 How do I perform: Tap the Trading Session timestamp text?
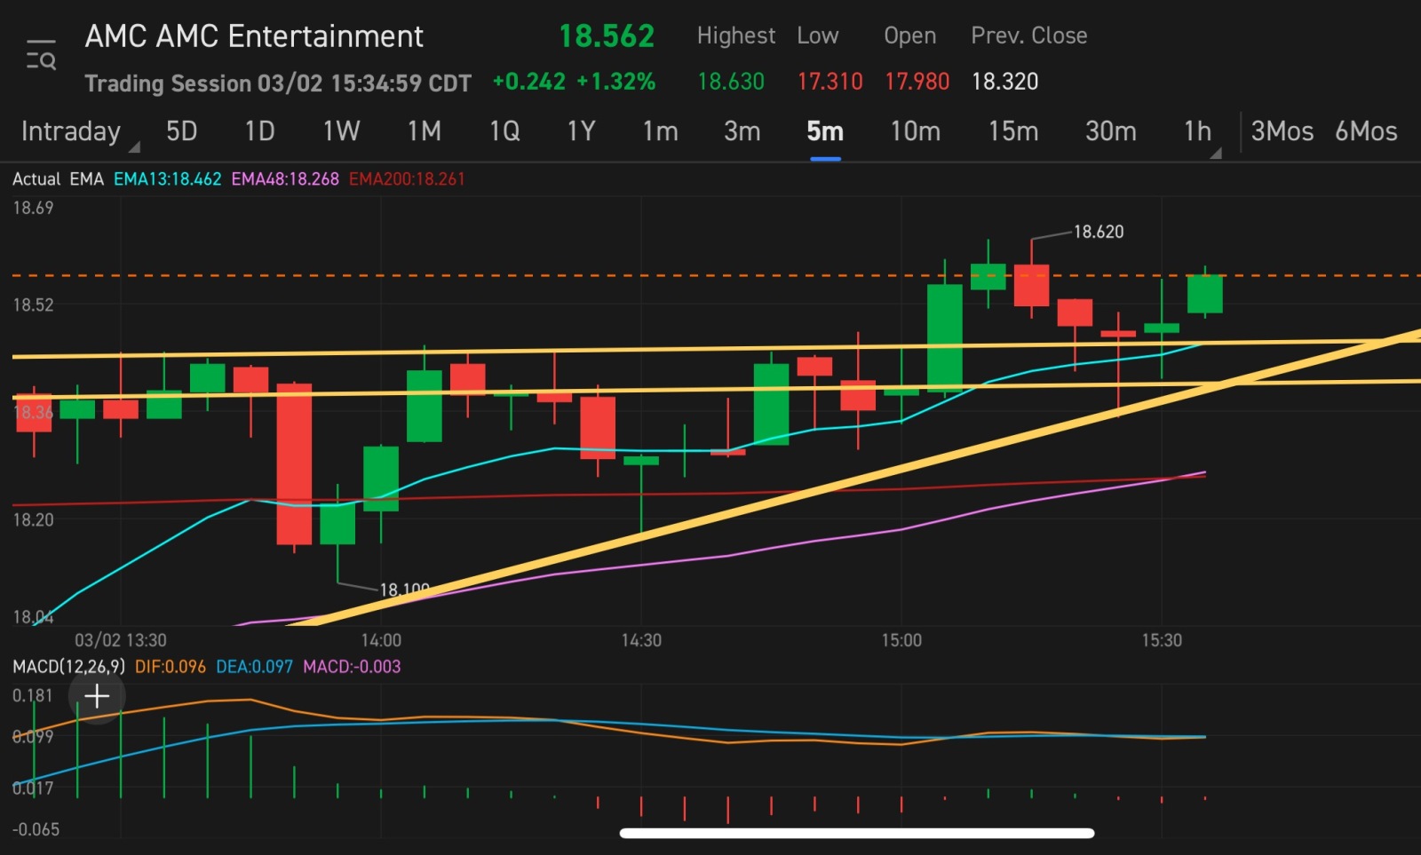(278, 83)
